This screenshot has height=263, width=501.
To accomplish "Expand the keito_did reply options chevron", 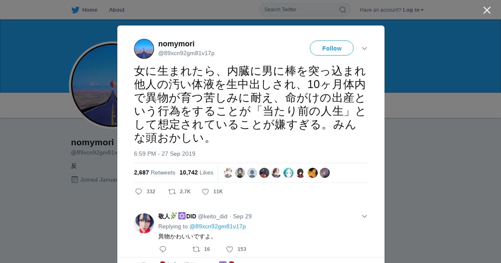I will (364, 216).
